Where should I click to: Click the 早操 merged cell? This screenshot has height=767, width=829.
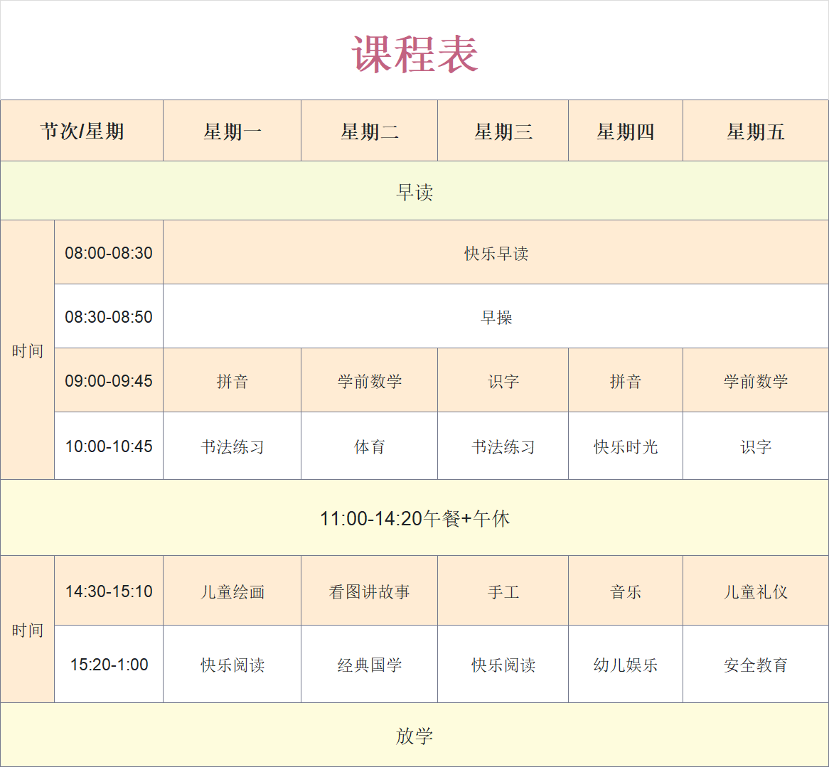[x=496, y=318]
